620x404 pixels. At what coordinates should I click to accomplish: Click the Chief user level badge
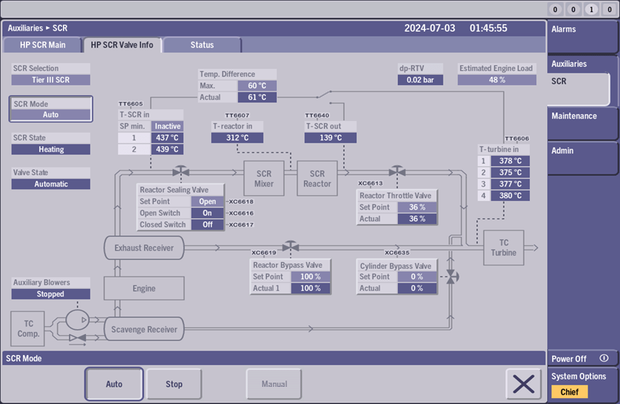click(570, 392)
